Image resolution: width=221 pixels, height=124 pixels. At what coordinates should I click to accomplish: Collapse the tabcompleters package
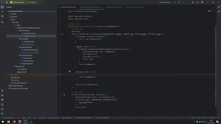18,47
